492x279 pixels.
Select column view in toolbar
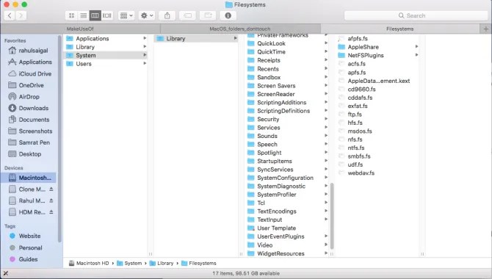[95, 15]
